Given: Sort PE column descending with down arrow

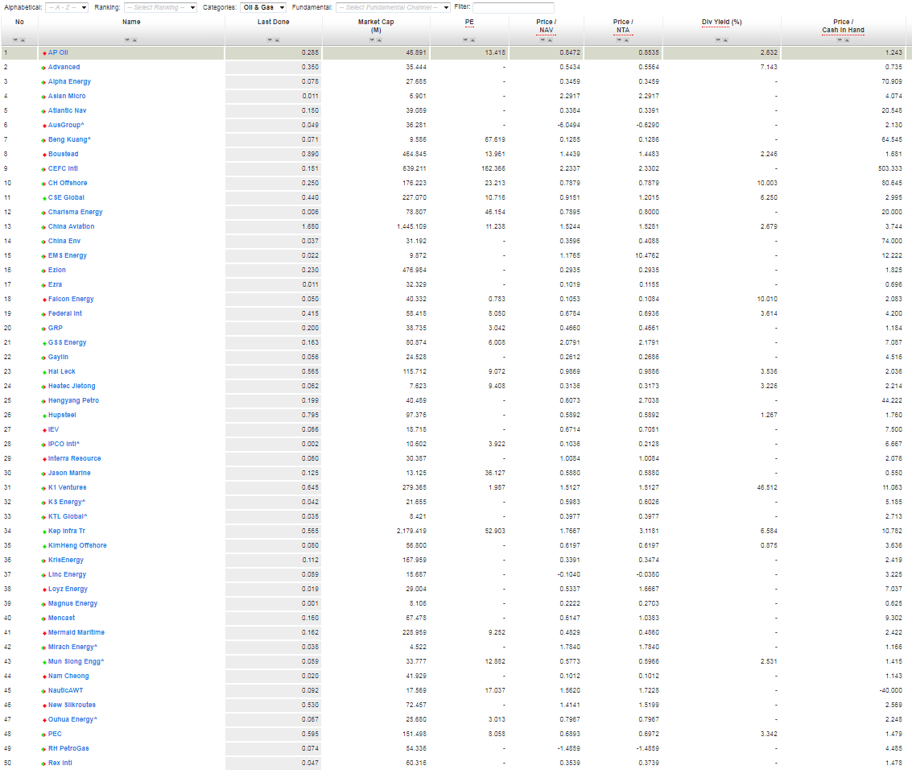Looking at the screenshot, I should (x=465, y=40).
